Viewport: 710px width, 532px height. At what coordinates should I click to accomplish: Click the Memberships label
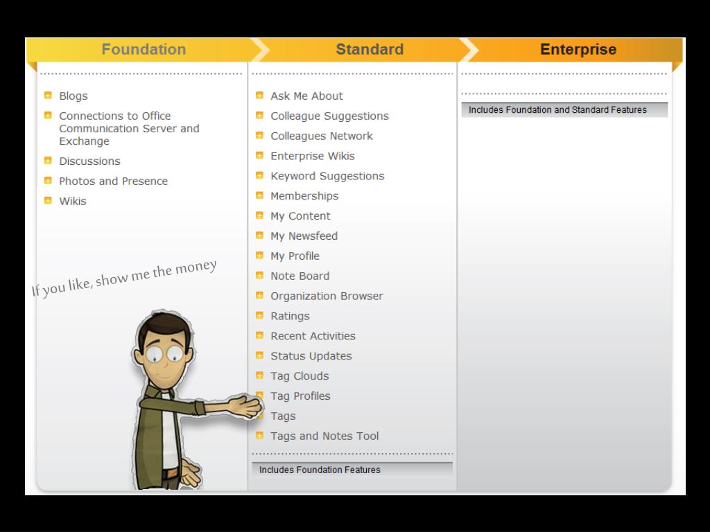[304, 196]
